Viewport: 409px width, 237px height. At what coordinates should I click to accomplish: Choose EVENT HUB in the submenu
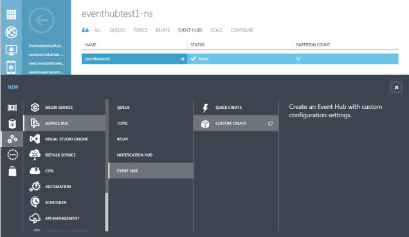coord(150,171)
